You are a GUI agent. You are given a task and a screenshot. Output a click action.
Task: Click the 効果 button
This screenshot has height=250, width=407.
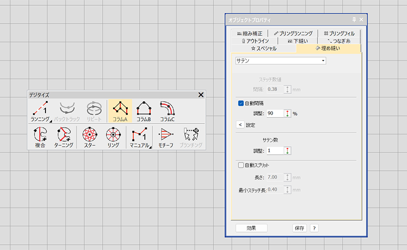[251, 228]
